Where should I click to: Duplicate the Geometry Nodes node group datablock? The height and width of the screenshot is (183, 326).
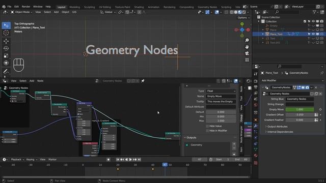pyautogui.click(x=316, y=94)
